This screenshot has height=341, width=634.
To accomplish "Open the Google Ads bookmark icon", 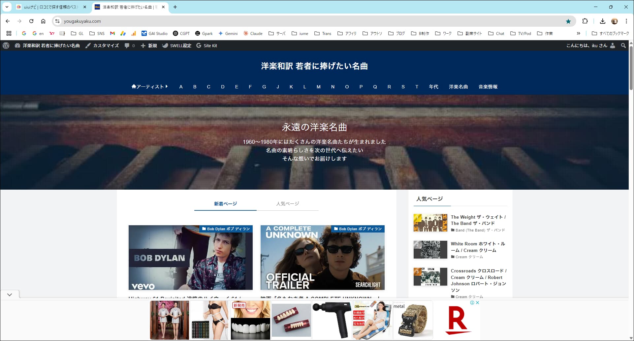I will 123,33.
